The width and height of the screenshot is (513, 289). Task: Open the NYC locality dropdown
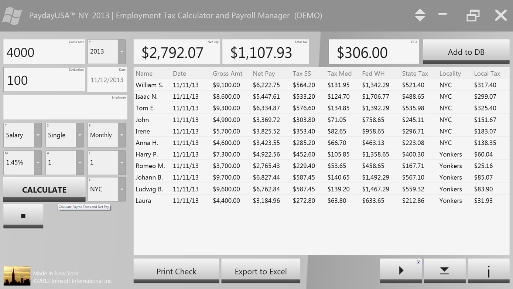pos(122,189)
